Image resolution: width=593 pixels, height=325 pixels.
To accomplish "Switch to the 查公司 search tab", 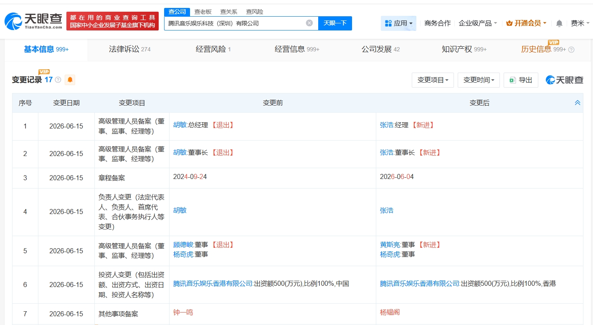I will click(x=177, y=12).
